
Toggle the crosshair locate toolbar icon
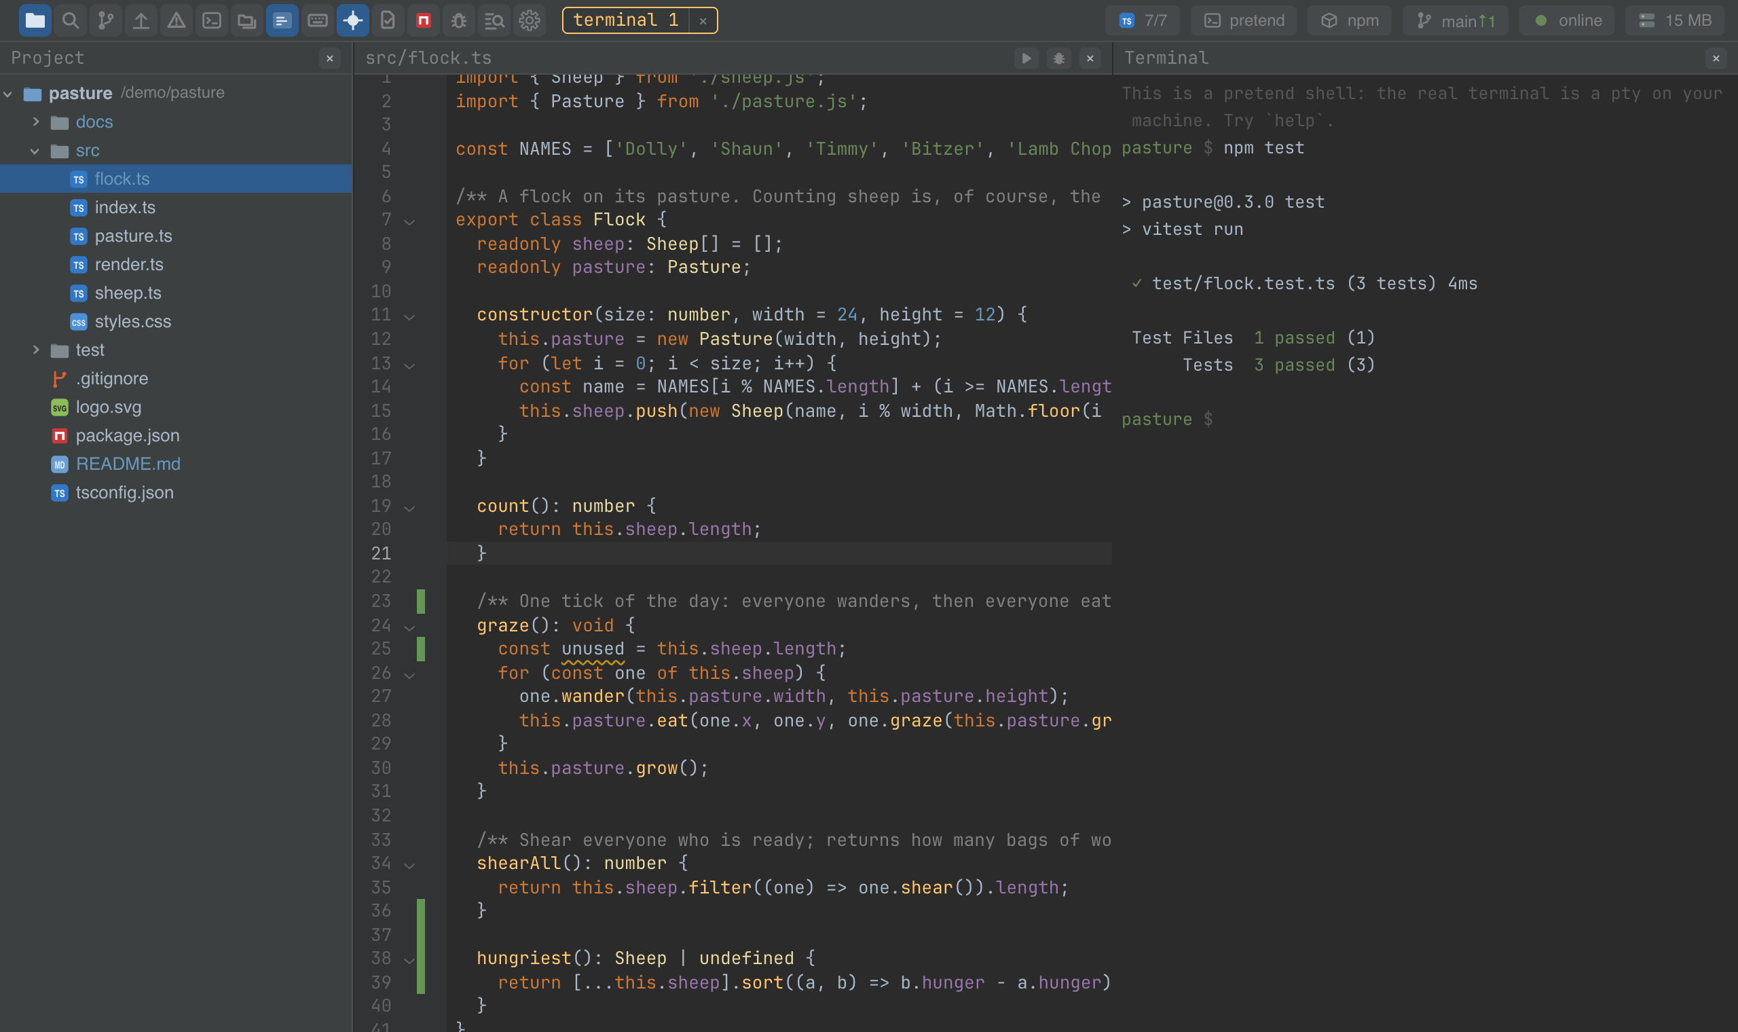353,20
